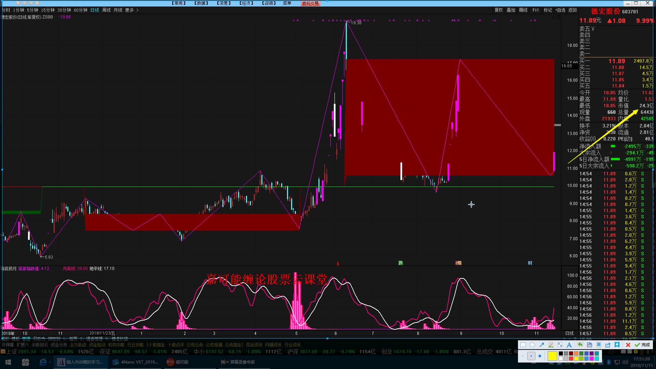Open the 【数据】 menu

click(201, 3)
